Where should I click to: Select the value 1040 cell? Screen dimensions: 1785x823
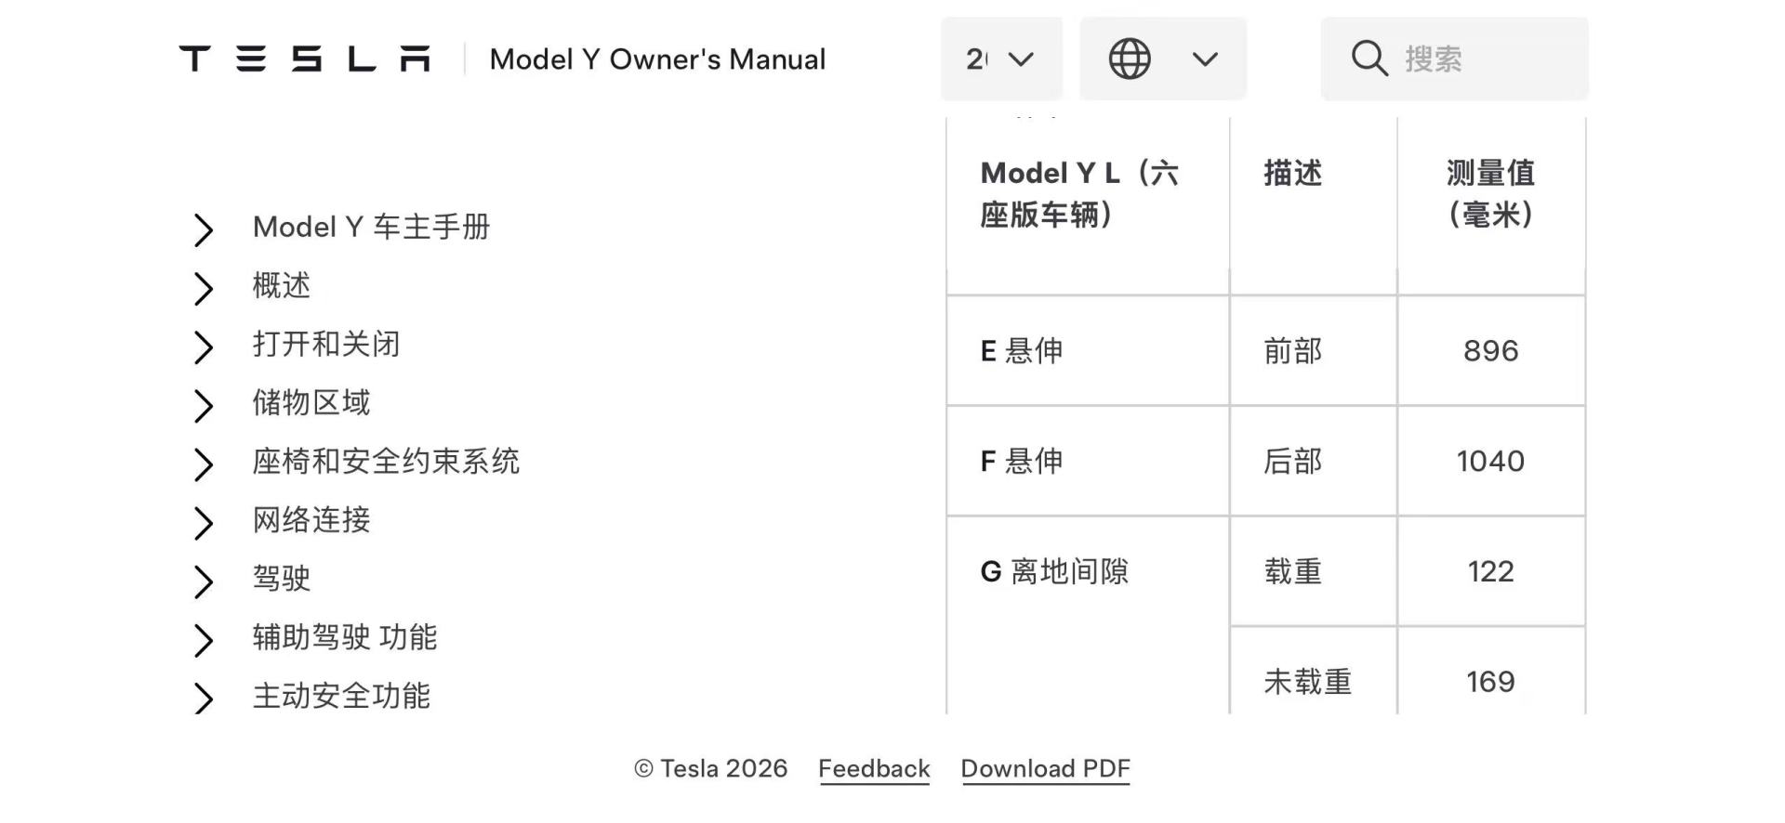tap(1491, 461)
